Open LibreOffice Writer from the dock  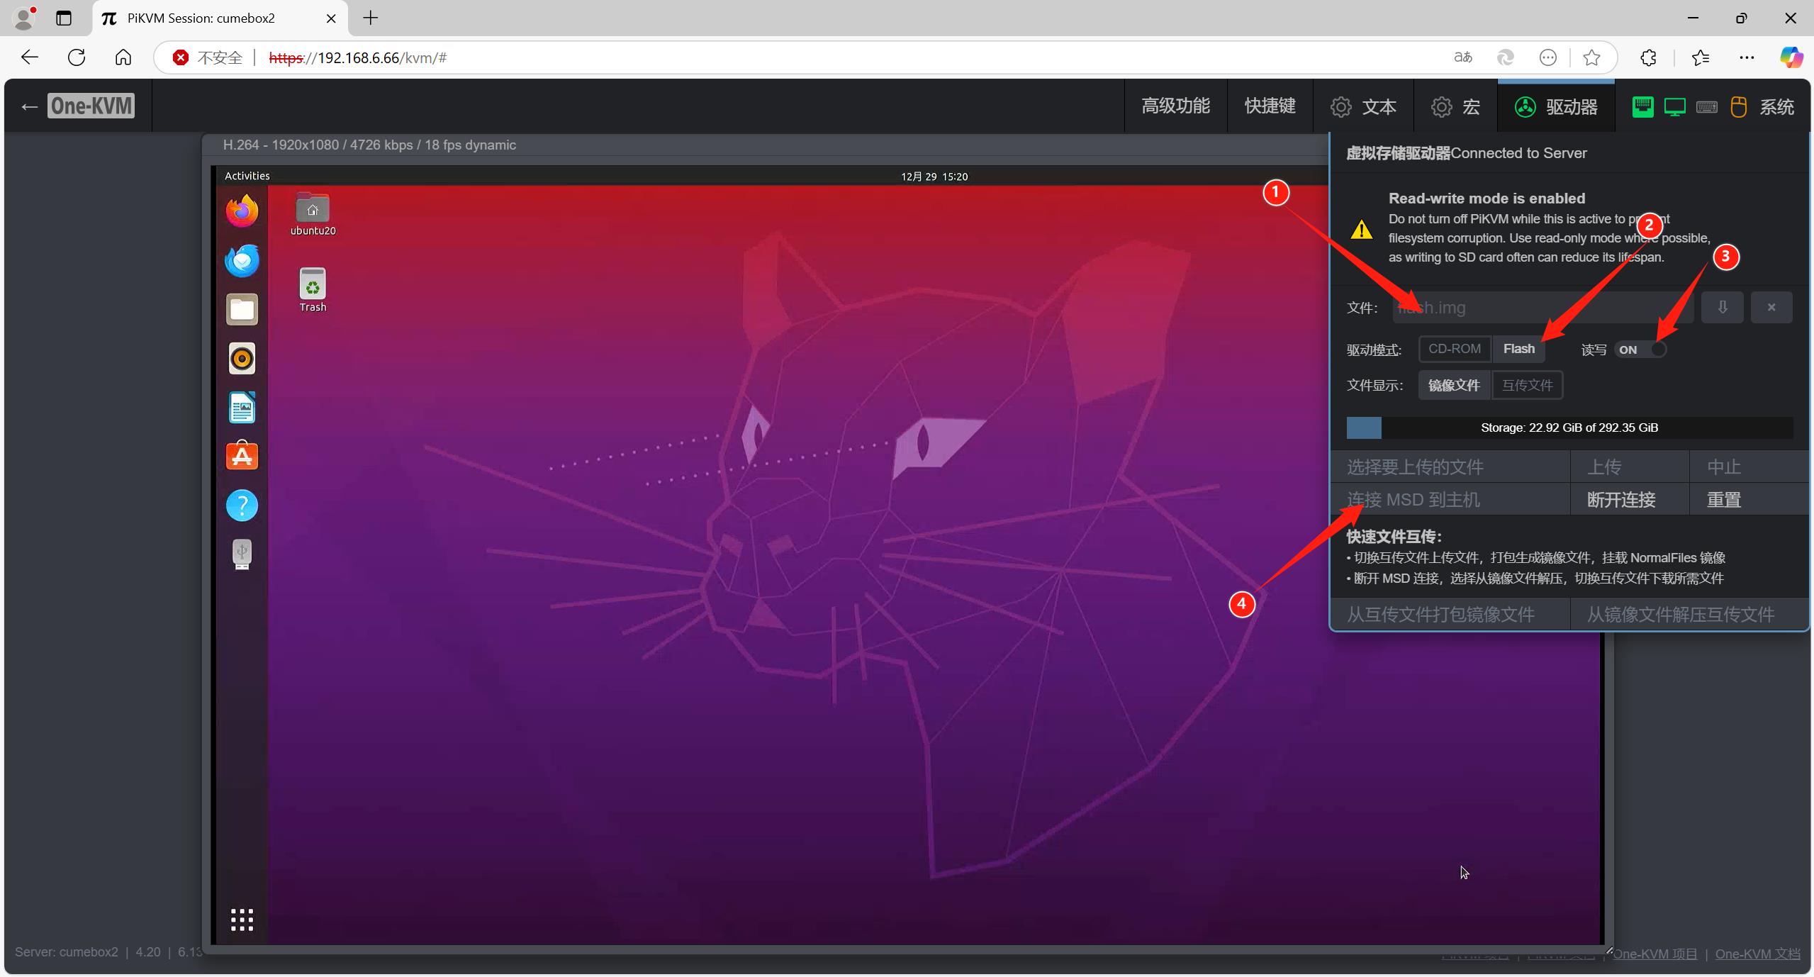coord(242,408)
